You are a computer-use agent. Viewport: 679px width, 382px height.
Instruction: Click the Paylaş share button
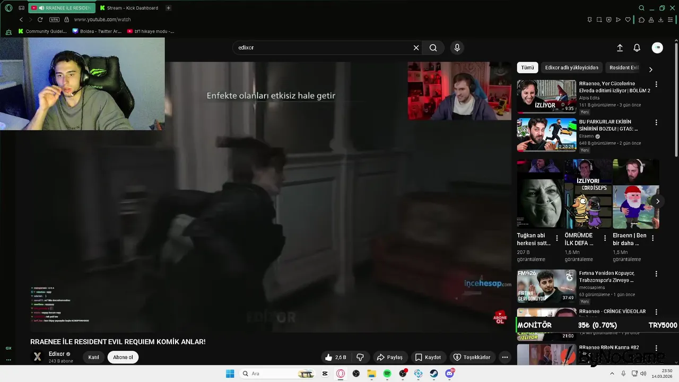click(390, 357)
